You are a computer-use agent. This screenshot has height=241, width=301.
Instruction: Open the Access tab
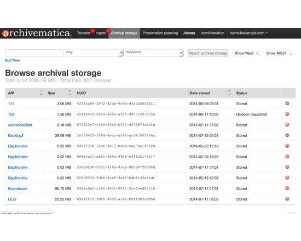pos(189,33)
